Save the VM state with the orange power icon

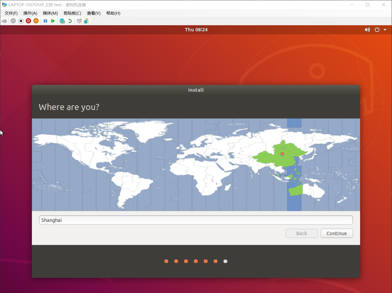coord(36,21)
